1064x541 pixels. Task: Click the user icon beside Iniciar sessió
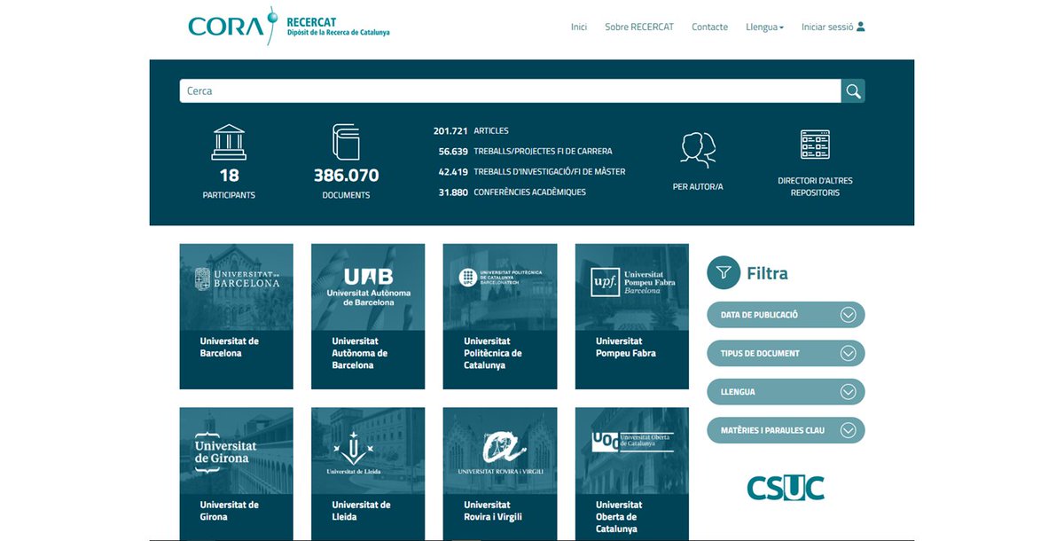(x=861, y=27)
